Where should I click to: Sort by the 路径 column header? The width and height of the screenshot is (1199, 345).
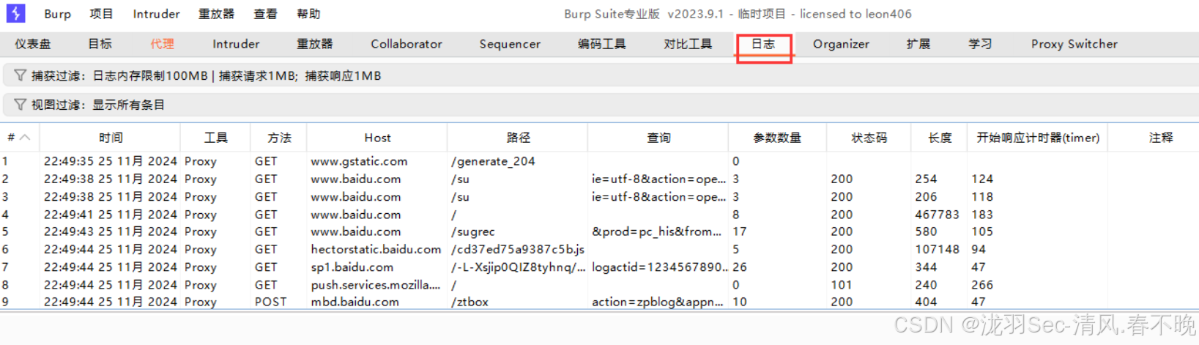(x=518, y=138)
